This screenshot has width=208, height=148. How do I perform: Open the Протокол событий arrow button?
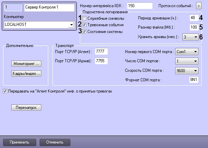tap(199, 6)
